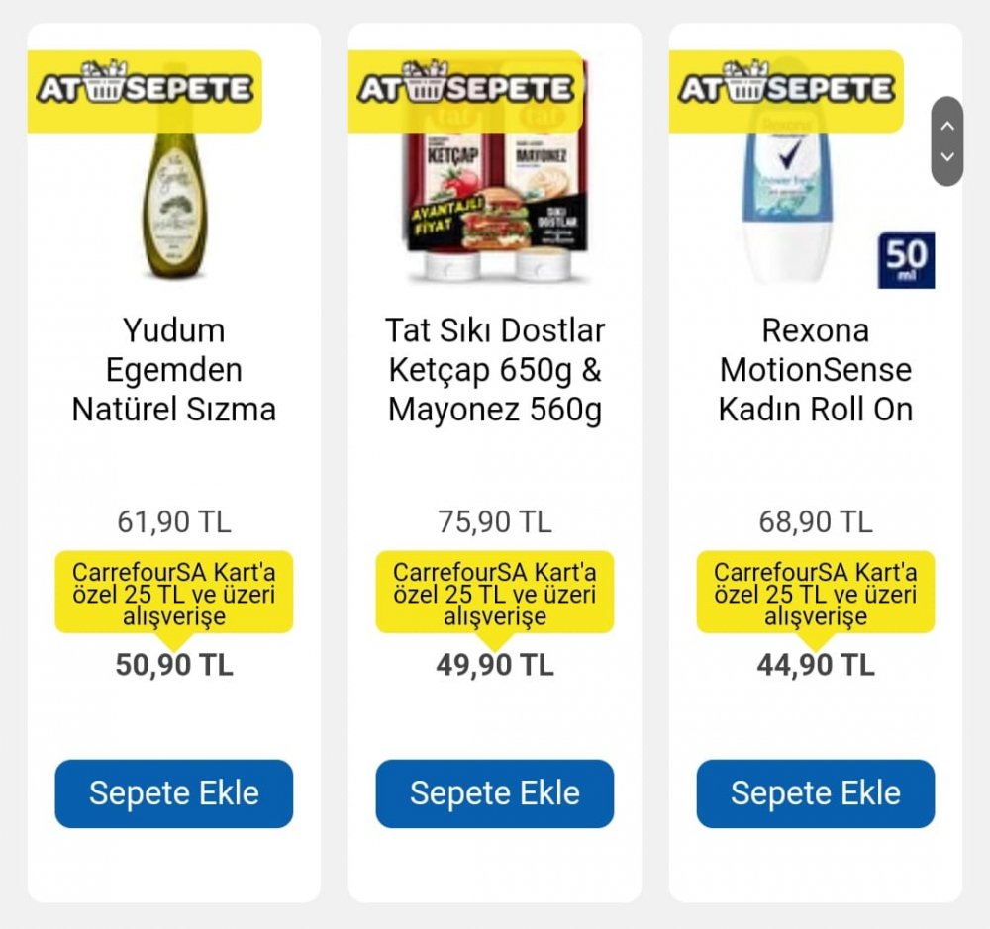Tap the 50 ml size badge icon
The height and width of the screenshot is (929, 990).
[906, 260]
